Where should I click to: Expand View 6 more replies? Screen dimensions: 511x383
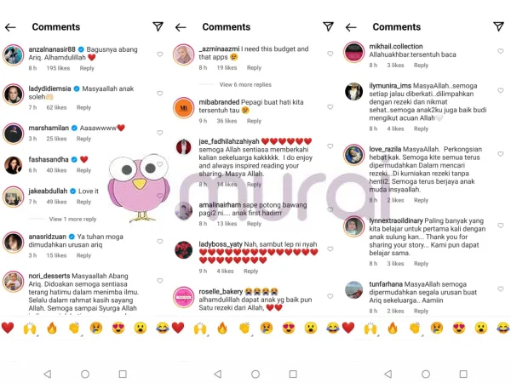[245, 84]
